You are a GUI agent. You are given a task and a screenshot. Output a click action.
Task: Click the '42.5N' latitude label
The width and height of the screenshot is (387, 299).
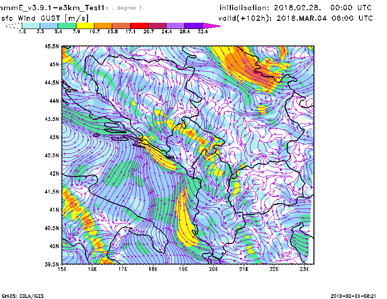[52, 155]
